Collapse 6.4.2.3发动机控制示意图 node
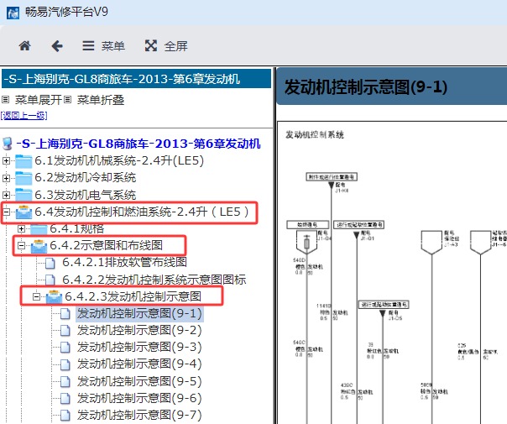 37,296
